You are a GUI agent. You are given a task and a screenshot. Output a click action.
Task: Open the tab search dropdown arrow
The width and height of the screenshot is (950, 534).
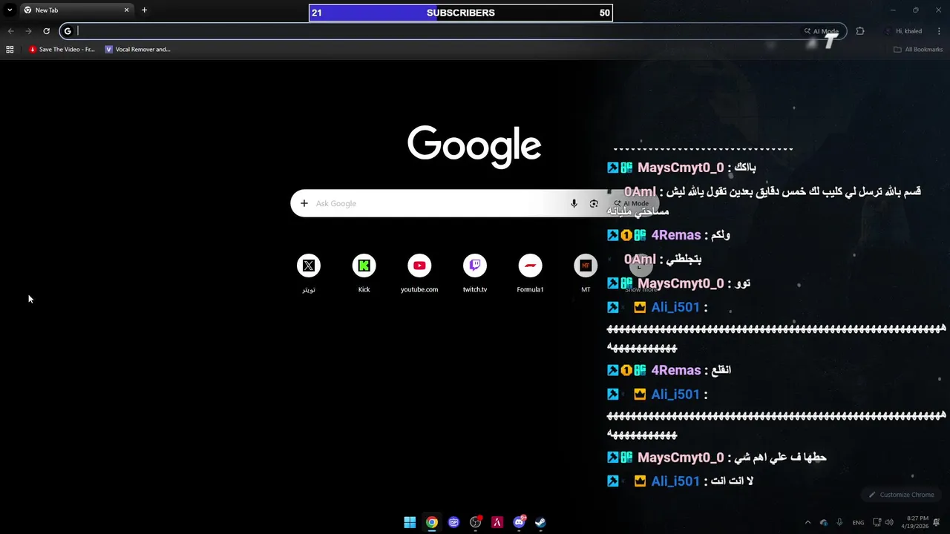(10, 10)
